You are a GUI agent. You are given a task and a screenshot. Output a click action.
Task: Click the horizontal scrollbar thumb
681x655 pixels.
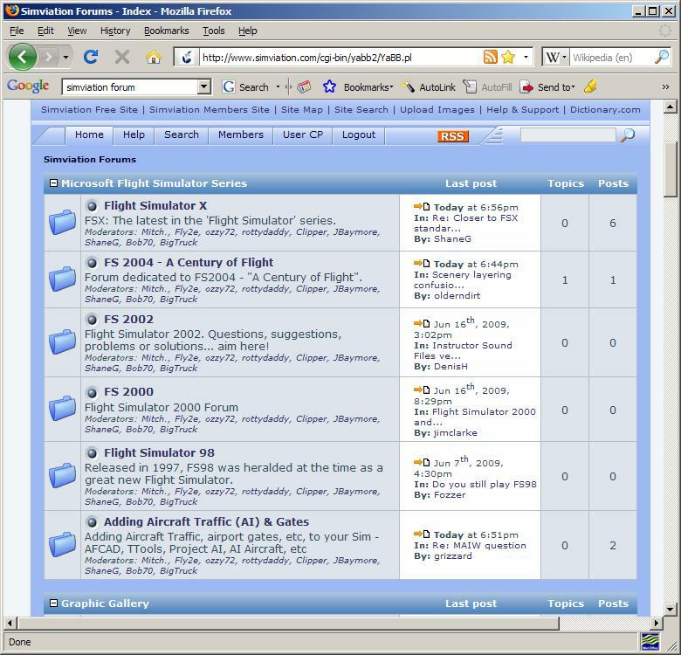(288, 624)
